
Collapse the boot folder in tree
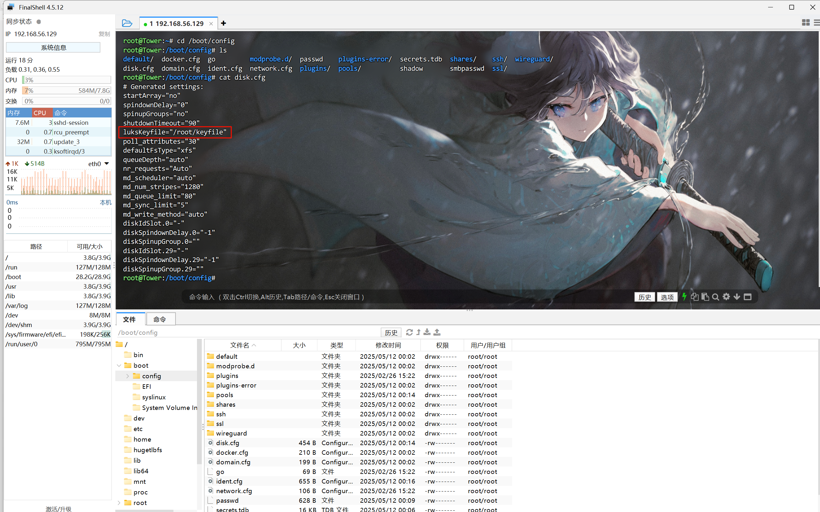tap(119, 365)
